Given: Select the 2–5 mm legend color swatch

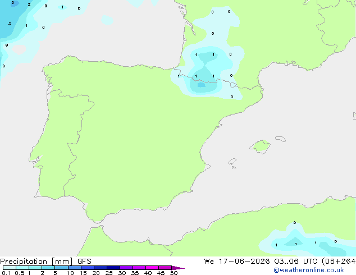Looking at the screenshot, I should click(x=48, y=268).
